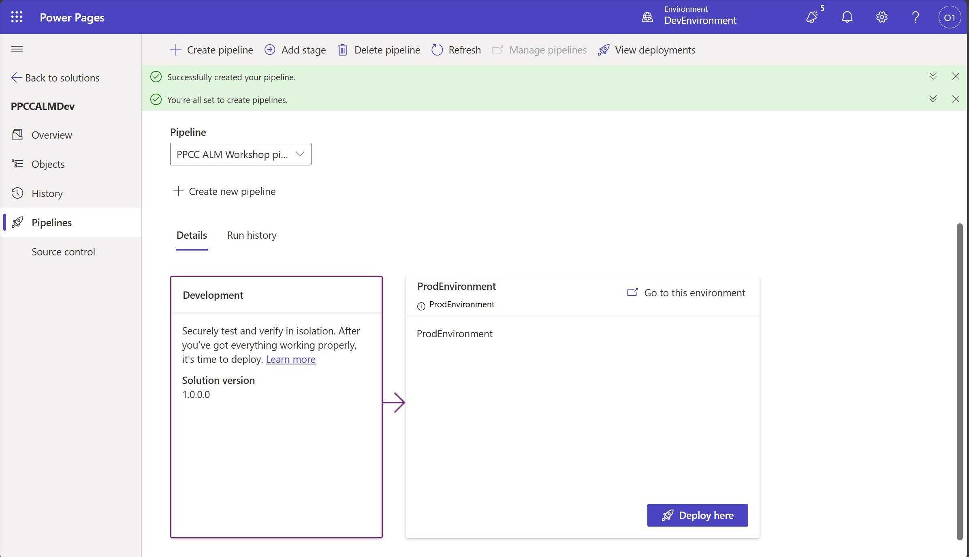
Task: Click the help question mark icon
Action: 915,17
